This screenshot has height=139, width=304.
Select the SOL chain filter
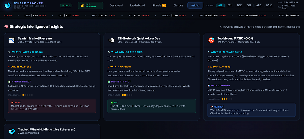[249, 5]
